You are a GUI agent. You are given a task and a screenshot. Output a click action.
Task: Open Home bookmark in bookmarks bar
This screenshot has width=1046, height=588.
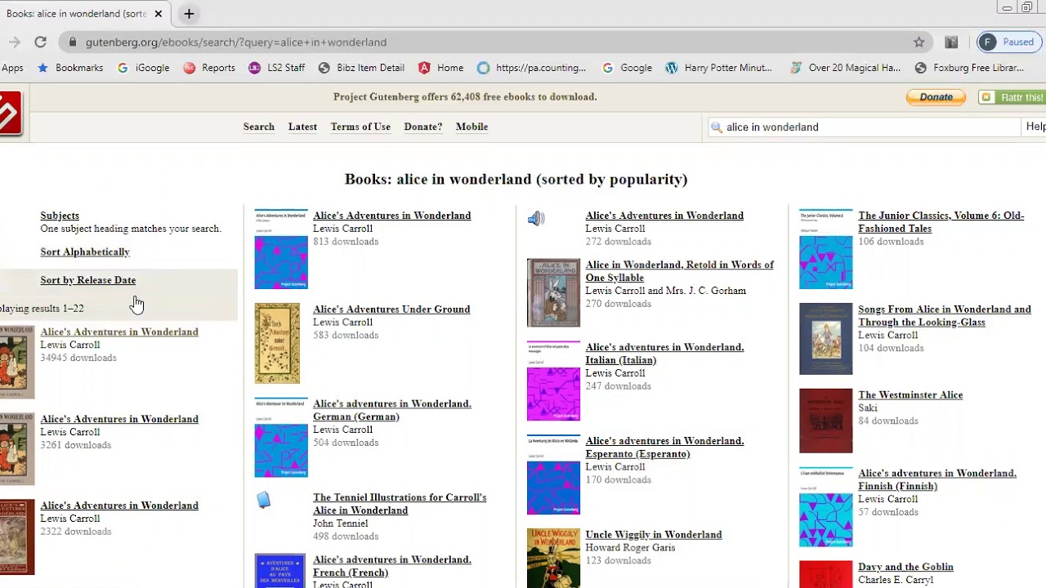point(441,68)
